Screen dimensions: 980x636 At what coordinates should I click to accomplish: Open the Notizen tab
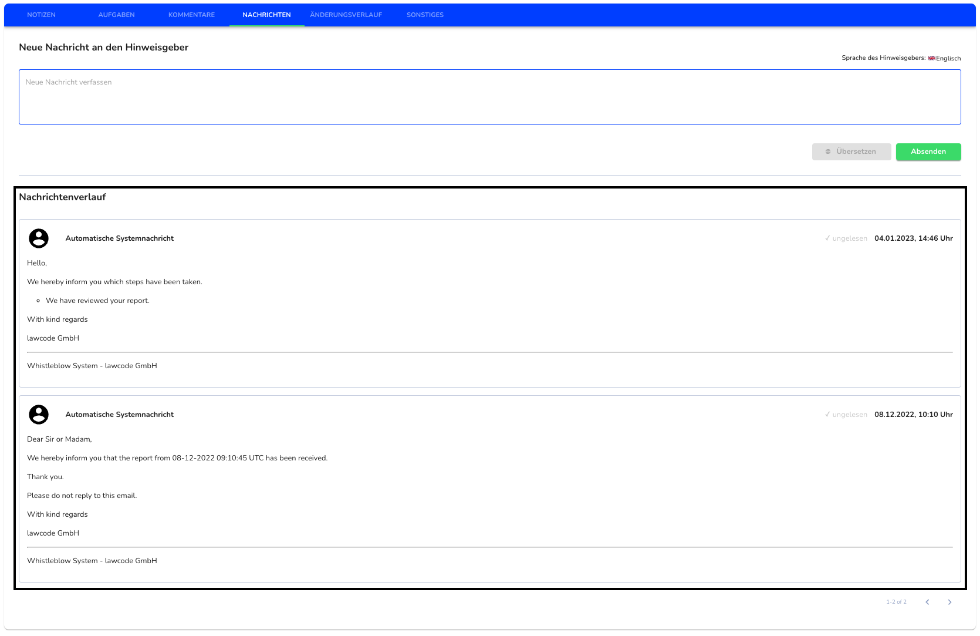point(41,15)
